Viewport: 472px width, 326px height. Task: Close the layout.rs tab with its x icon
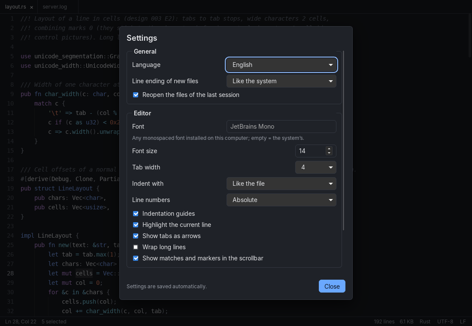(31, 7)
